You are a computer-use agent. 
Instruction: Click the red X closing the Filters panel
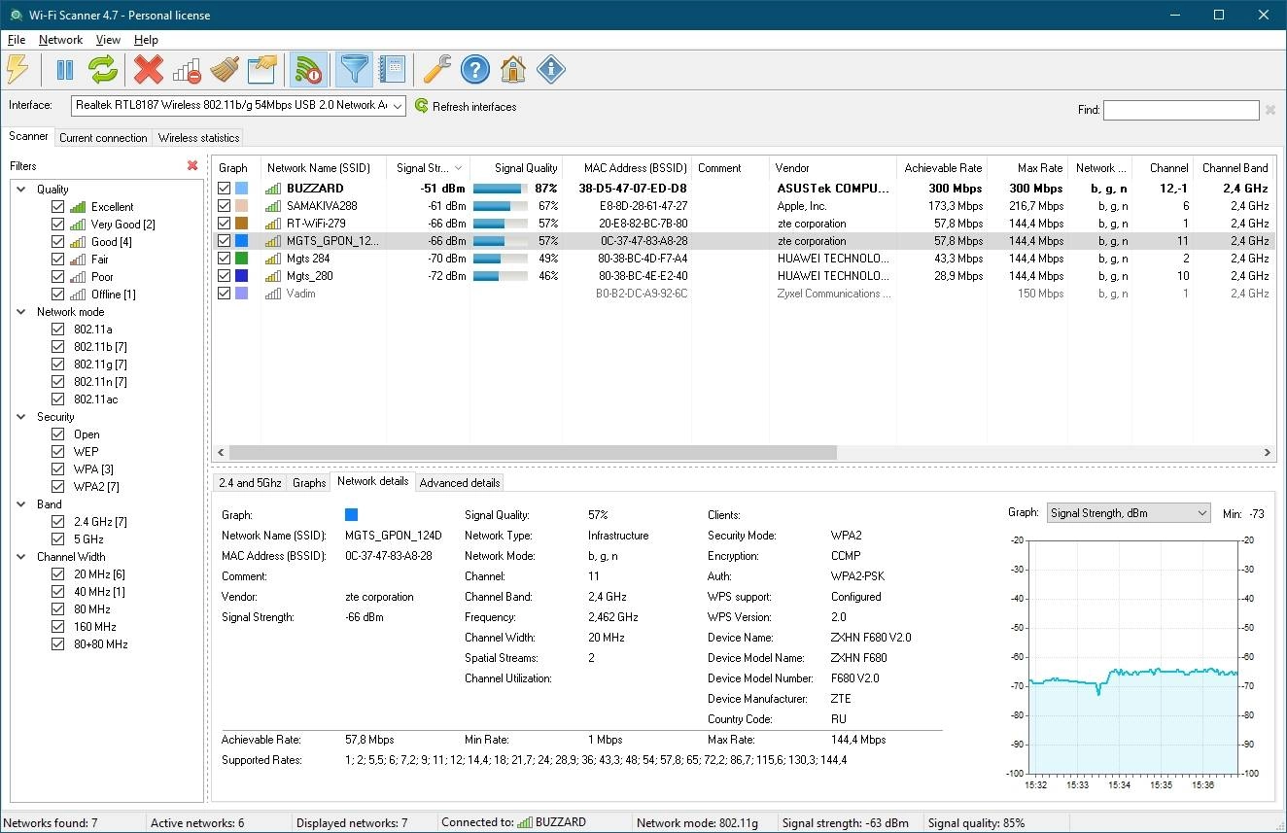[x=192, y=166]
